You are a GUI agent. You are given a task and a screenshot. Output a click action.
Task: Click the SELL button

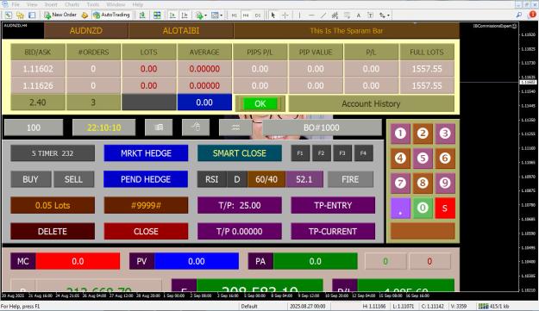(73, 179)
